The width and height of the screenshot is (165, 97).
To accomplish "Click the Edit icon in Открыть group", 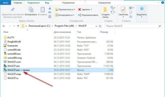I will point(131,12).
